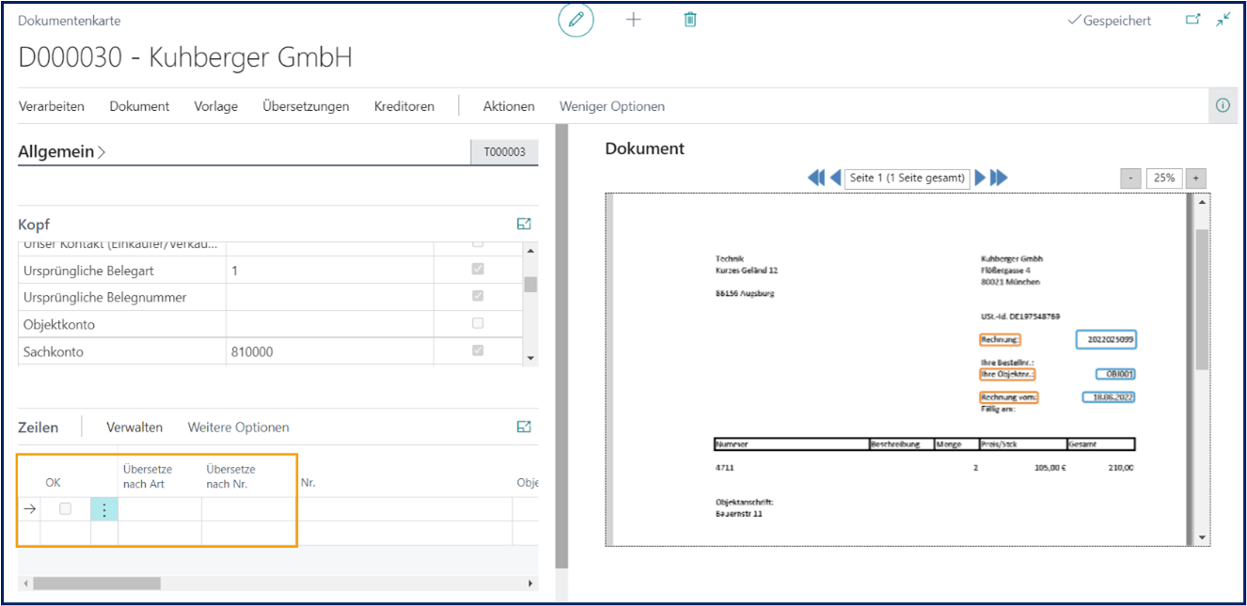Click the zoom in plus button
This screenshot has width=1247, height=606.
(x=1195, y=178)
